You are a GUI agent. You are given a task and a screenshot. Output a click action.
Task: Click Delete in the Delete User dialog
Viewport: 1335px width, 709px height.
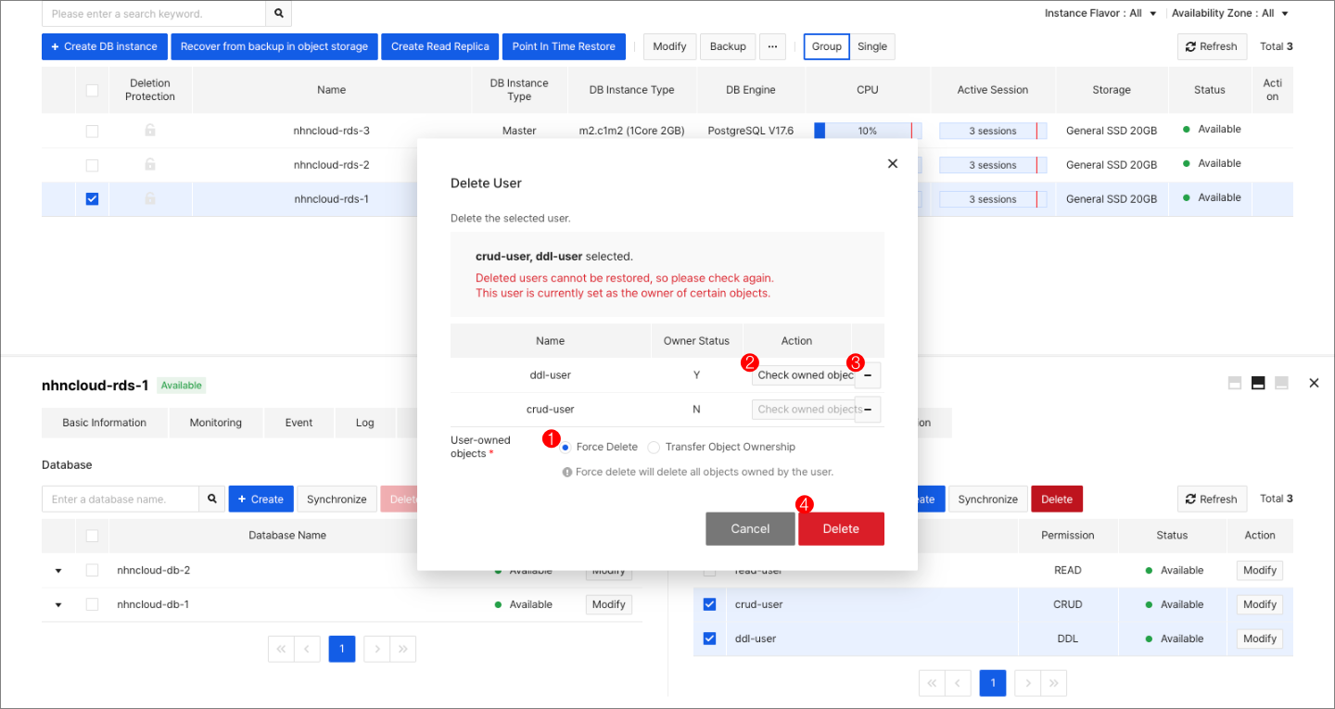(841, 528)
